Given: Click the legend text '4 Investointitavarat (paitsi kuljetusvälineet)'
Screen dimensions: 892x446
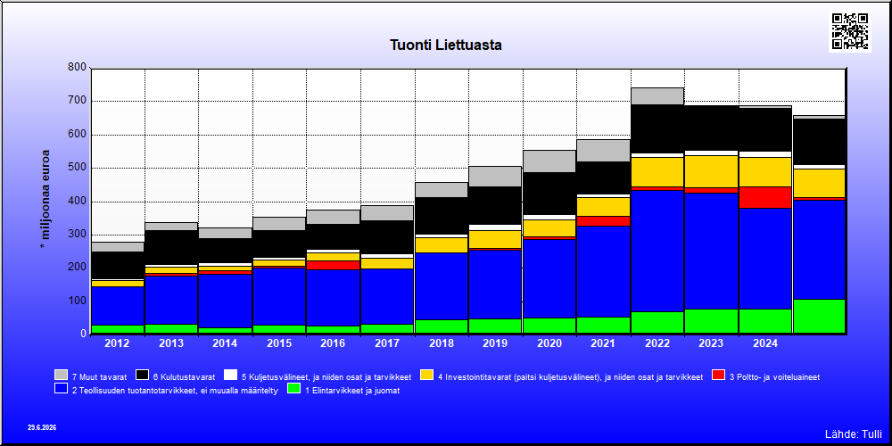Looking at the screenshot, I should (517, 376).
